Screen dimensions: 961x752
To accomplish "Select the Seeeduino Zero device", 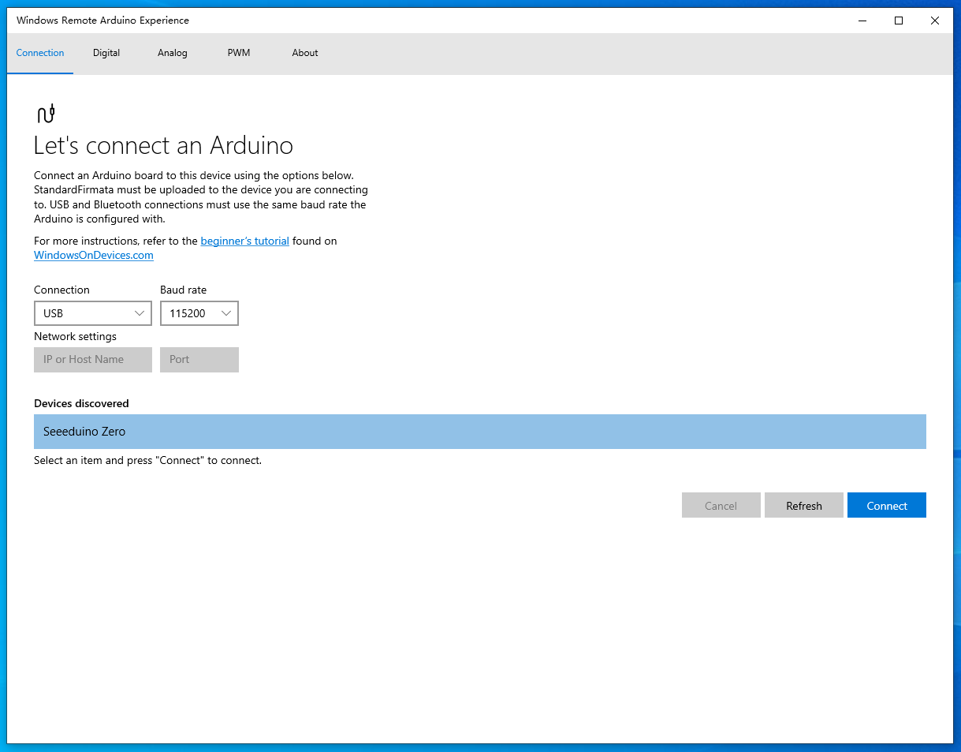I will (480, 432).
